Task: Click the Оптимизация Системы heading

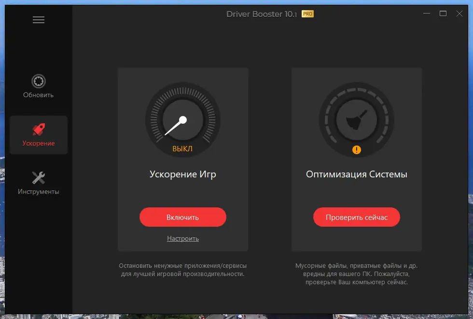Action: 357,174
